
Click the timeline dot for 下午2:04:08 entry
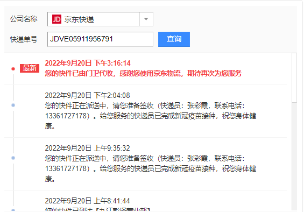click(13, 105)
